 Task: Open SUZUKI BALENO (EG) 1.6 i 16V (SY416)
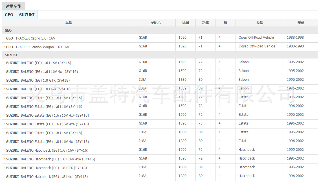coord(39,63)
